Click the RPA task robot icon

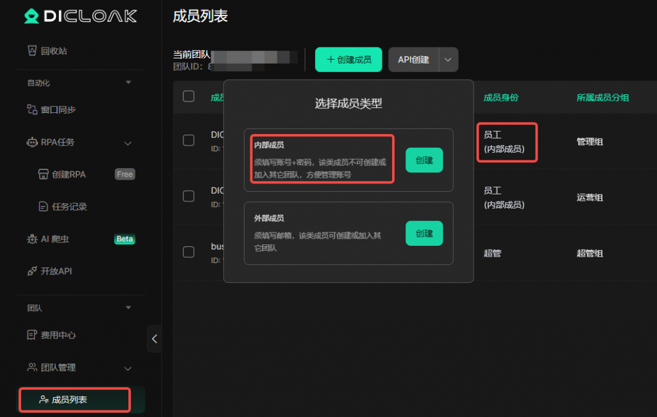coord(32,142)
